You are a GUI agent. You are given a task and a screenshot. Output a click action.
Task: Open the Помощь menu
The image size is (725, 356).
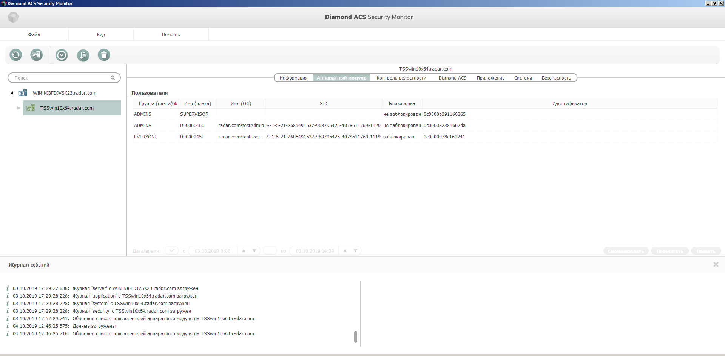[171, 34]
